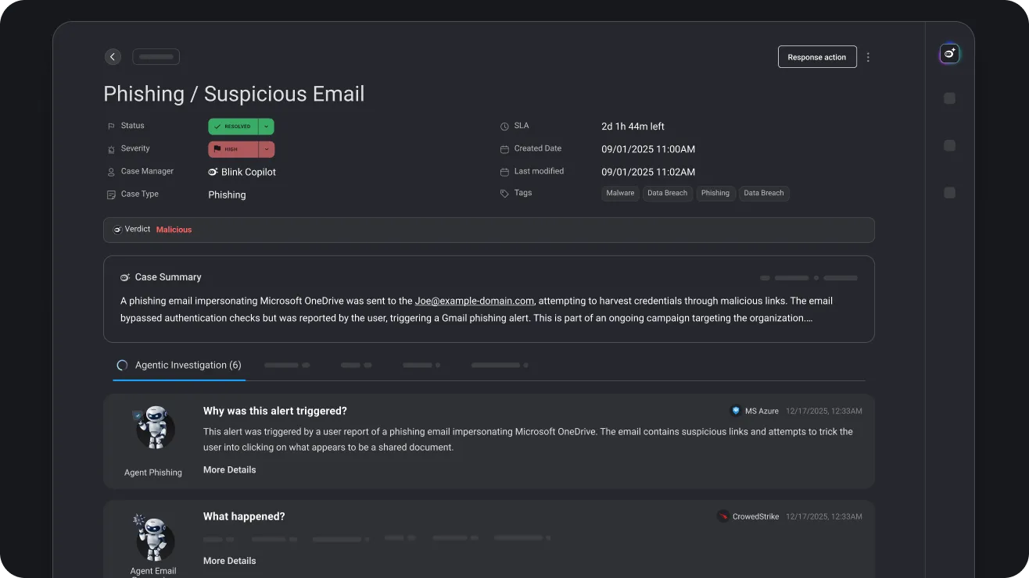Viewport: 1029px width, 578px height.
Task: Click the Blink Copilot case manager name
Action: 249,172
